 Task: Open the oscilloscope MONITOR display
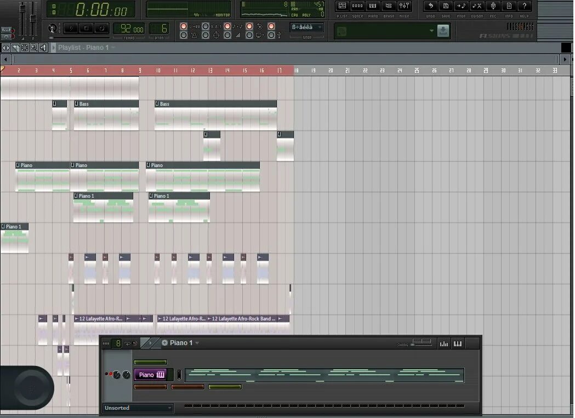(x=189, y=9)
